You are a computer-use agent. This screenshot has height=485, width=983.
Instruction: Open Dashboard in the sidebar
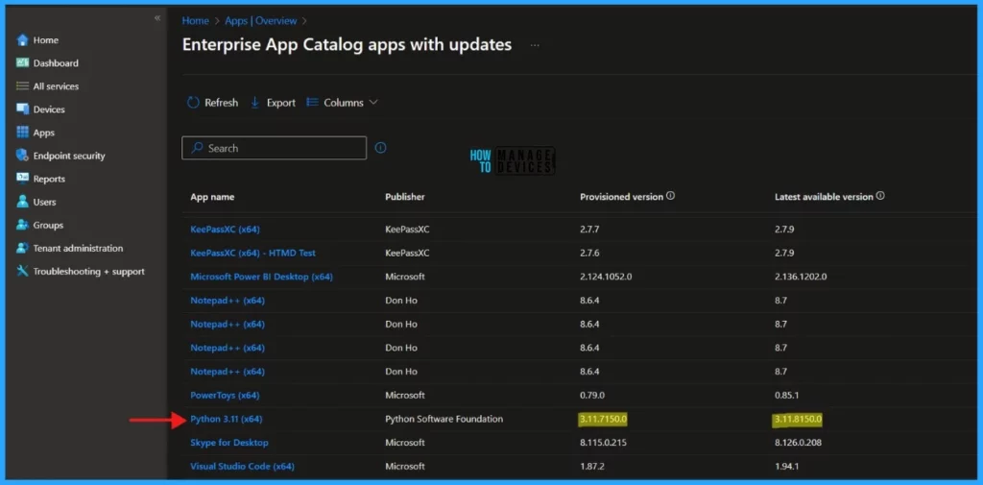click(x=56, y=63)
